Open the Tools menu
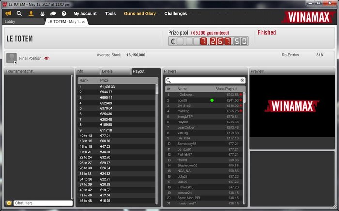Viewport: 339px width, 211px height. (x=110, y=14)
